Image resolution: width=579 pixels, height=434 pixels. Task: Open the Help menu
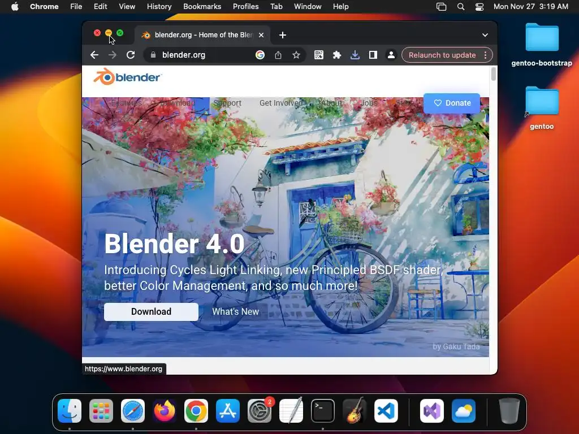coord(340,7)
